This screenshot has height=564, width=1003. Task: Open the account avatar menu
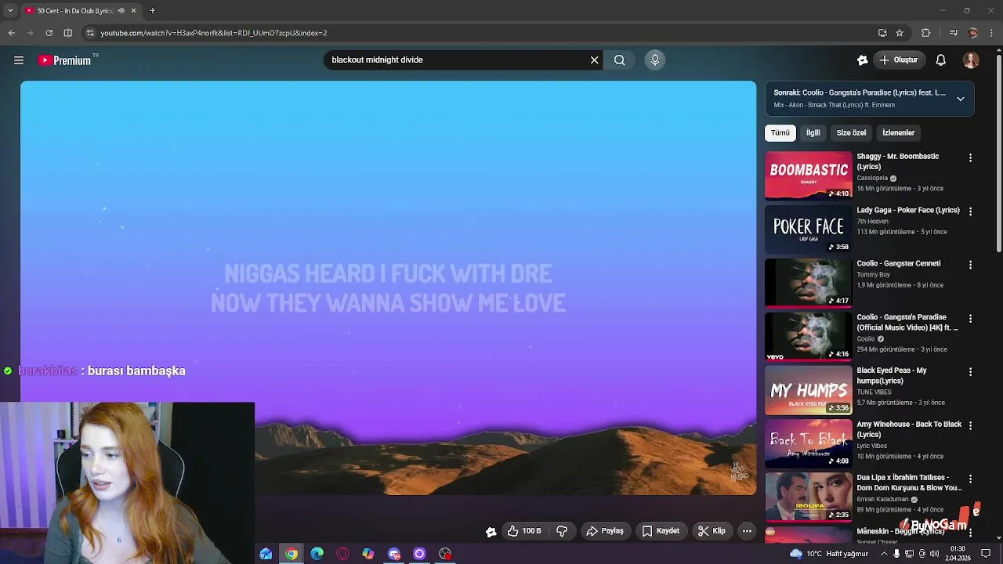point(971,60)
